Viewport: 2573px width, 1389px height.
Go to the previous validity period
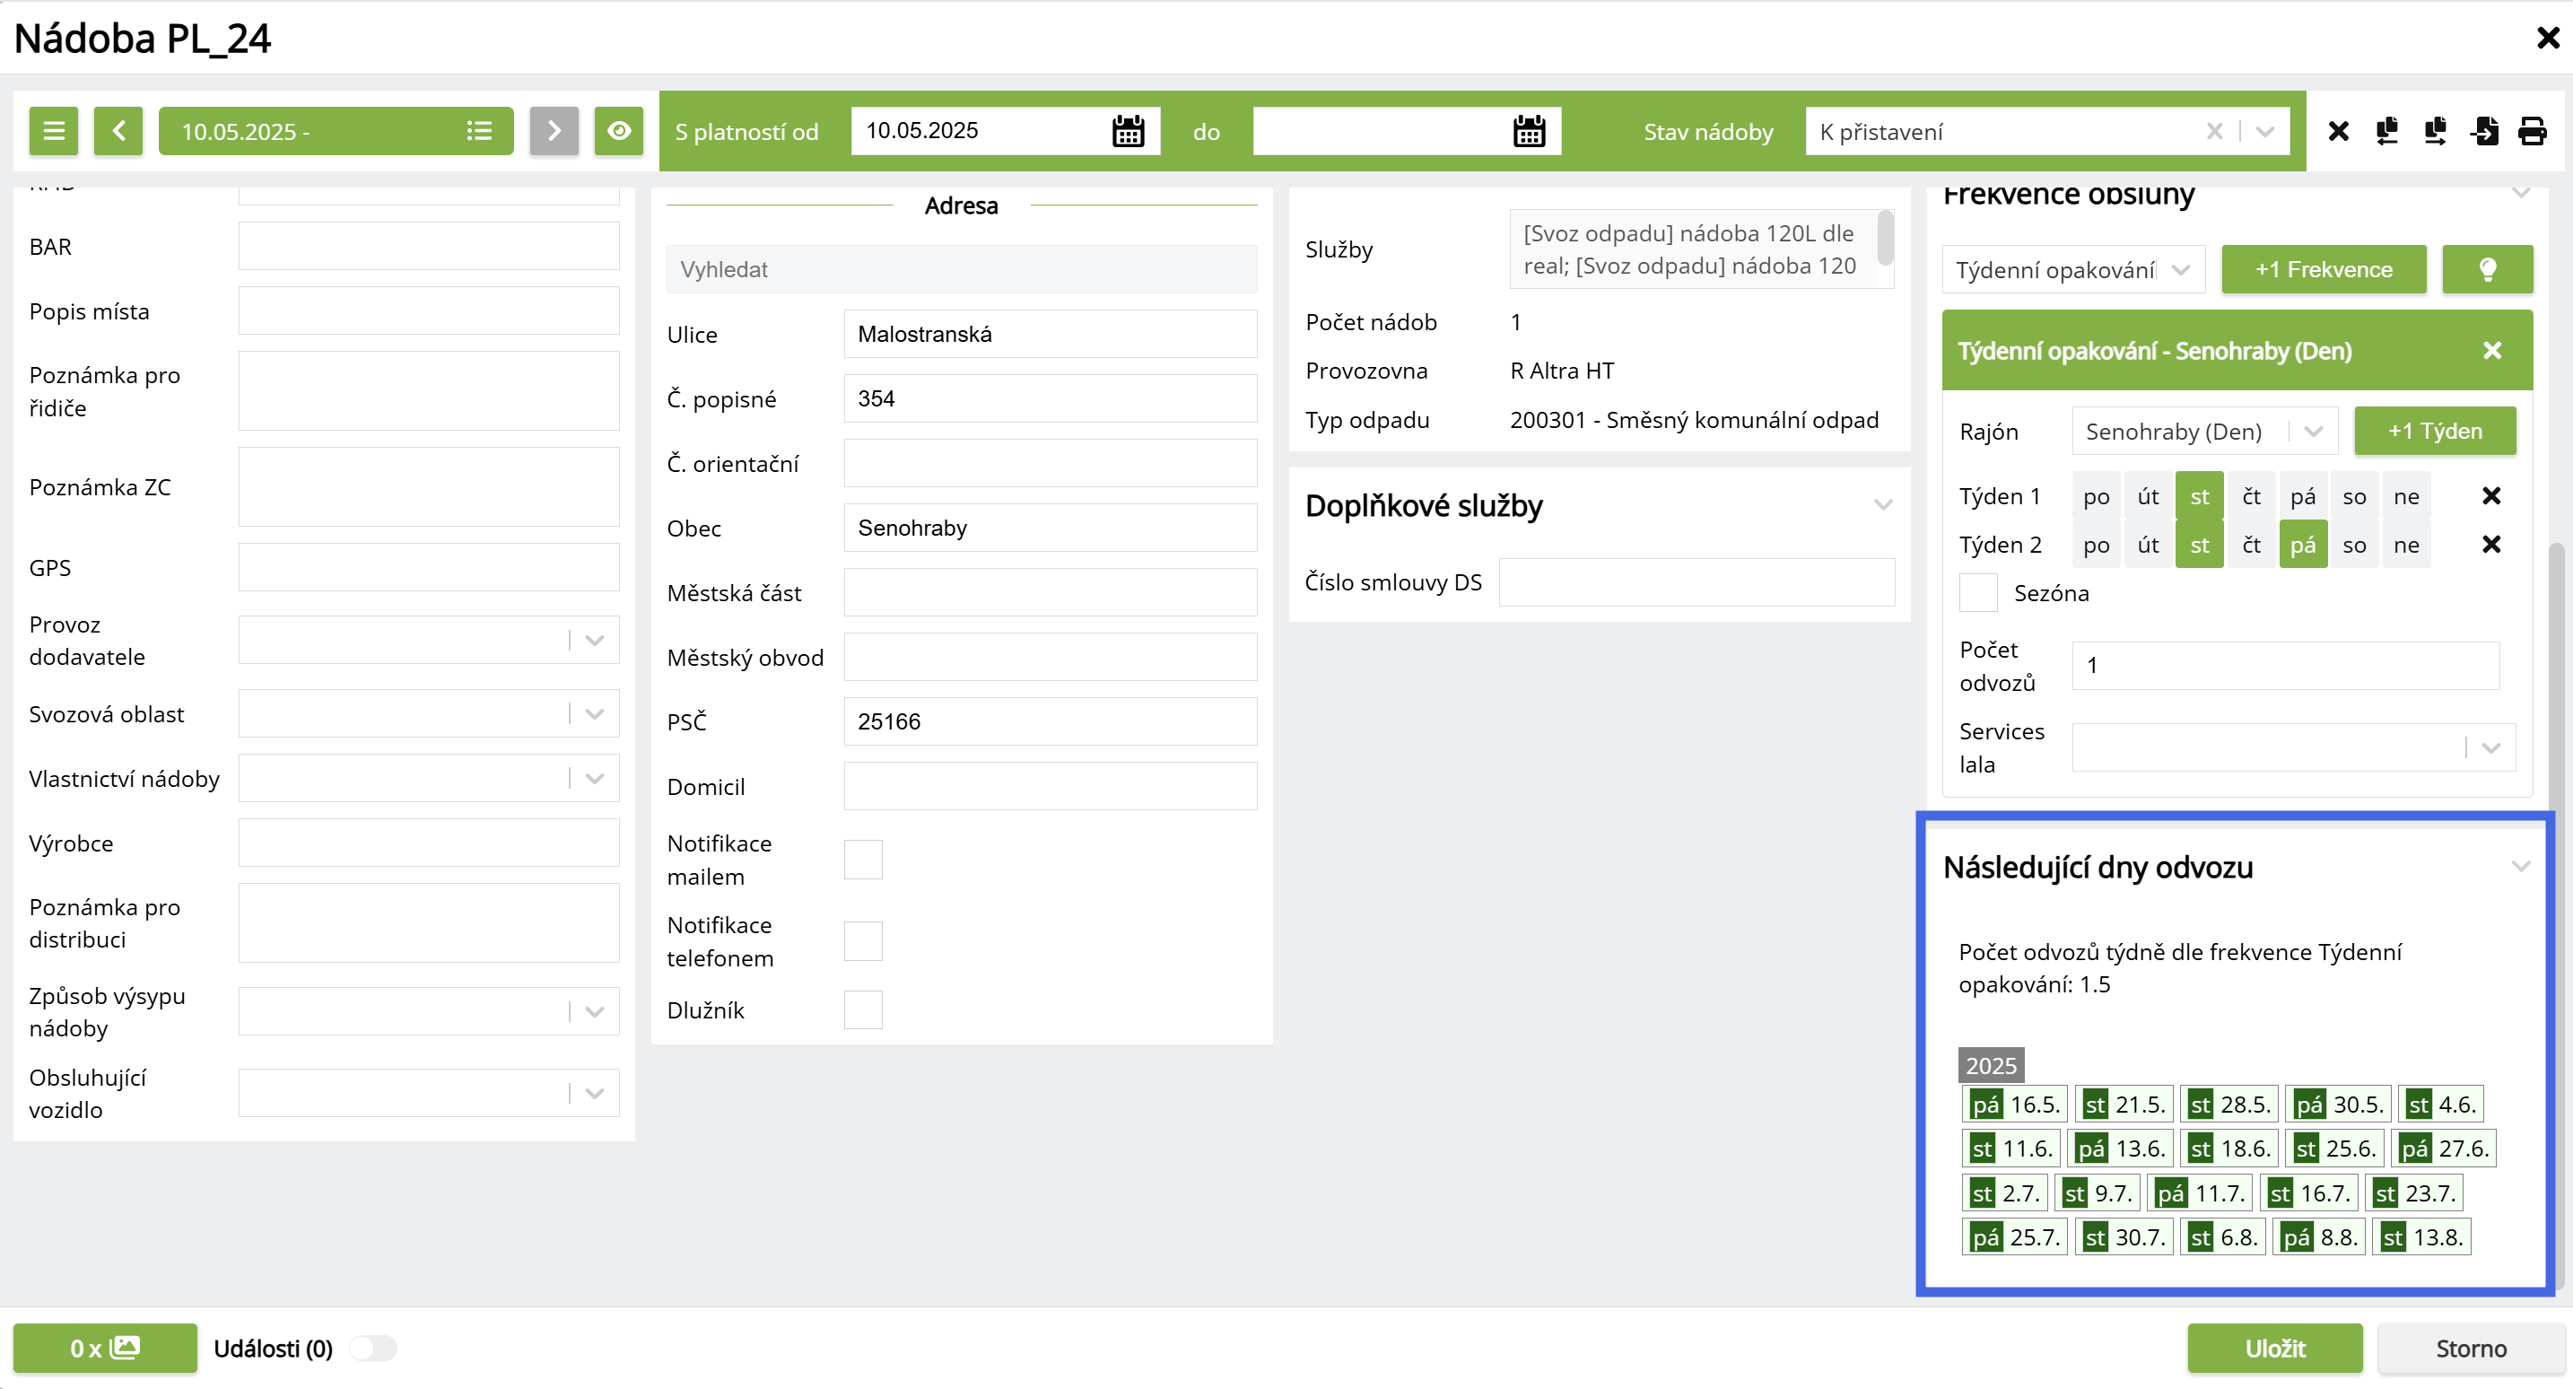[x=118, y=131]
